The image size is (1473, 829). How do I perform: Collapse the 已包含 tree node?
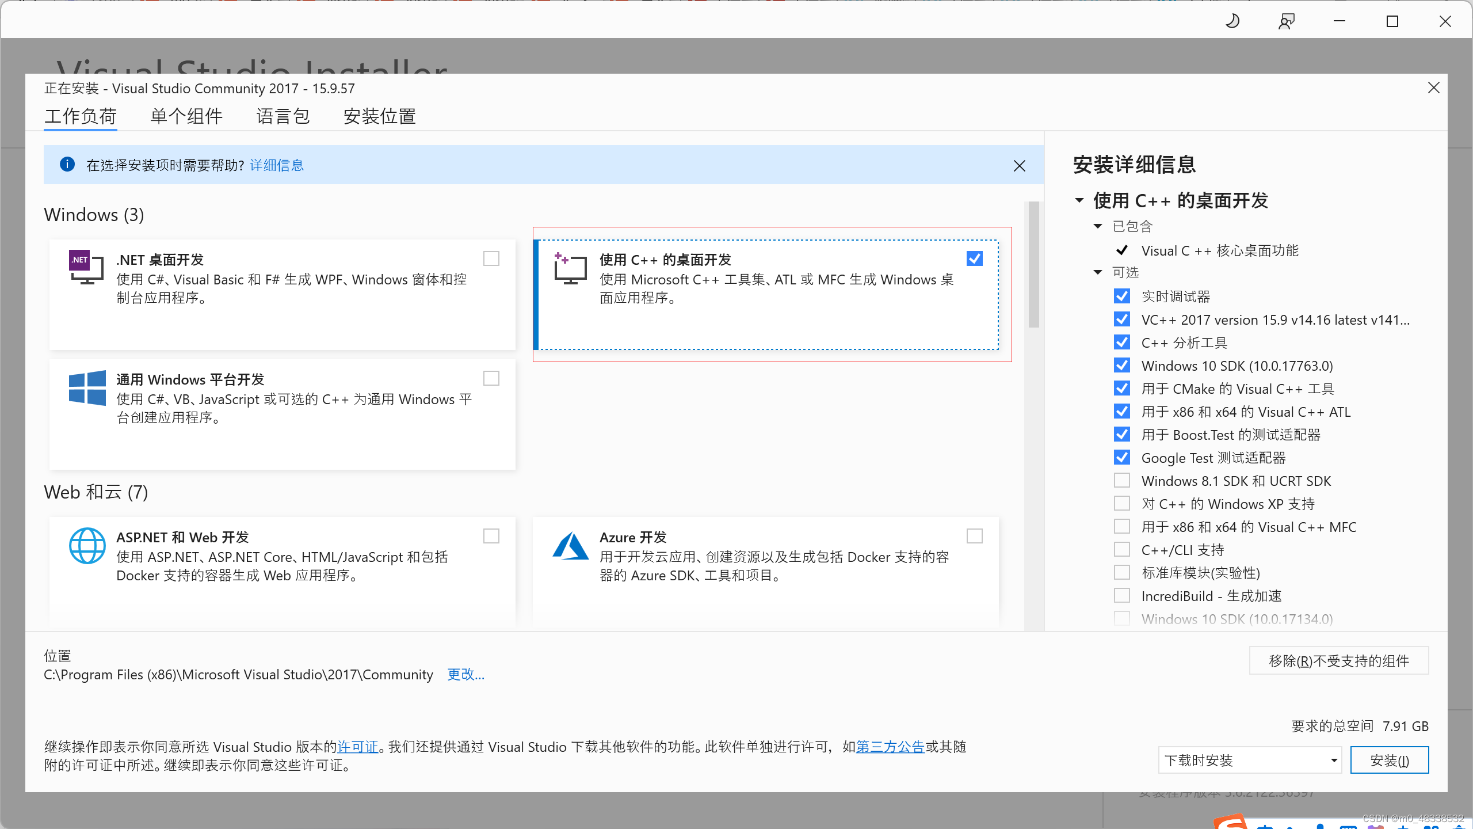coord(1098,226)
